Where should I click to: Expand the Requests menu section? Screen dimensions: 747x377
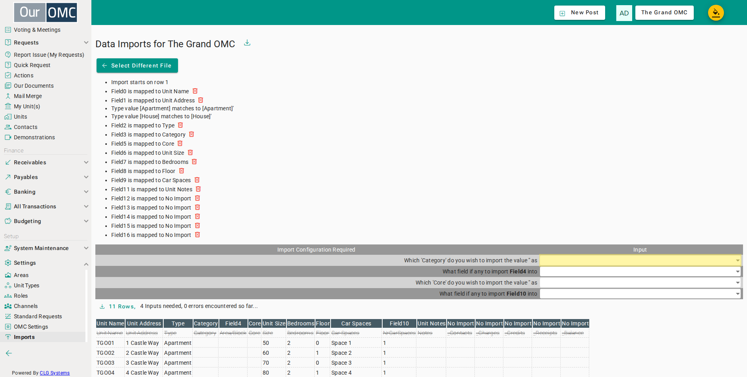pyautogui.click(x=46, y=42)
